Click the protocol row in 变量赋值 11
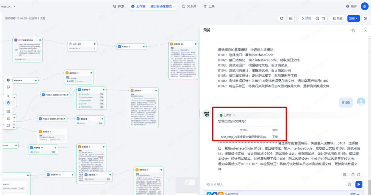This screenshot has width=371, height=195. 89,123
